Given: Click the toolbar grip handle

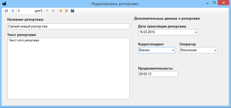Looking at the screenshot, I should coord(3,11).
